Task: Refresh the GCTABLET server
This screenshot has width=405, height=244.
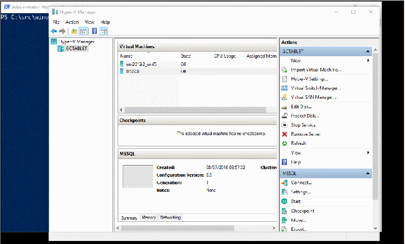Action: (x=299, y=143)
